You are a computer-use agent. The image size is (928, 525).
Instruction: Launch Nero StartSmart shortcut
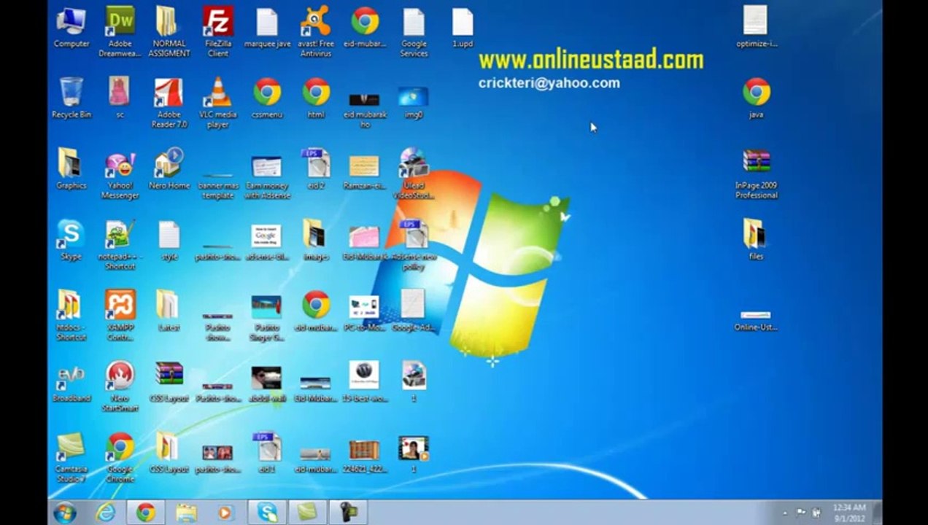click(x=120, y=386)
